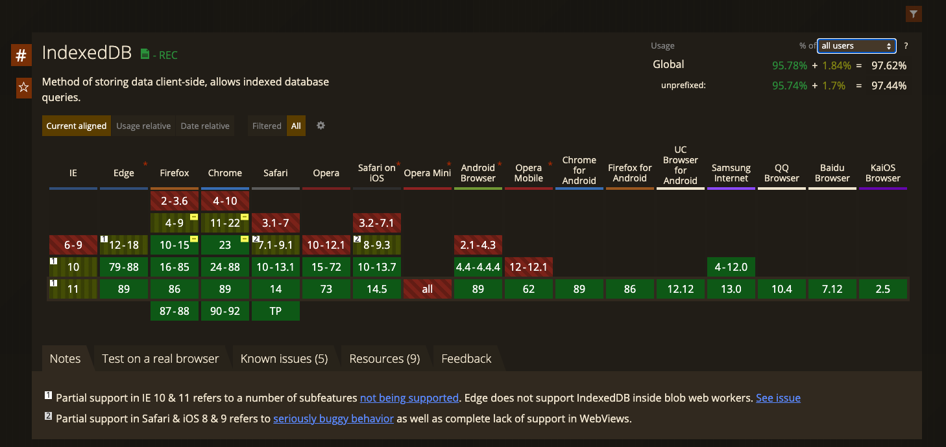
Task: Switch to Resources (9) tab
Action: click(384, 359)
